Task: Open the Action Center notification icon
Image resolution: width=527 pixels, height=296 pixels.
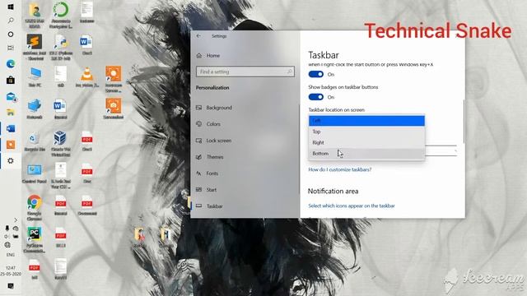Action: 11,286
